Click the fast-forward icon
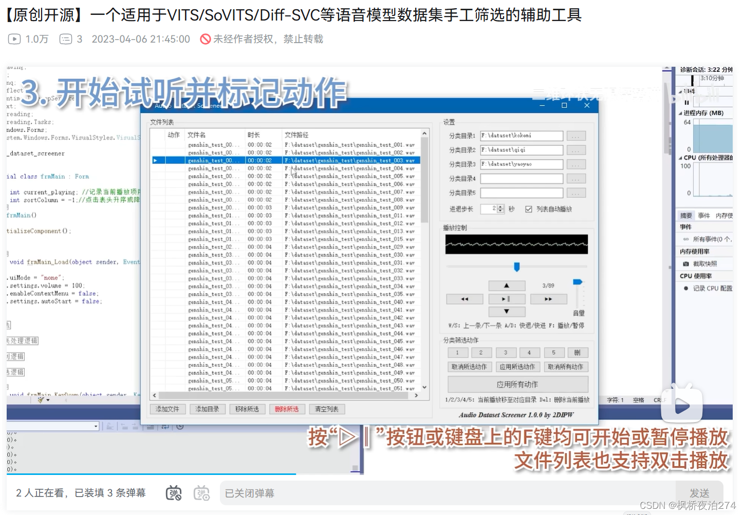This screenshot has width=744, height=515. [549, 299]
